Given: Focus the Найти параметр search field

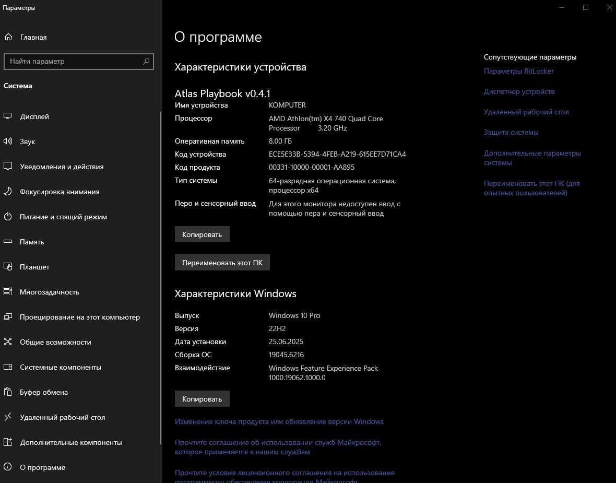Looking at the screenshot, I should [79, 61].
